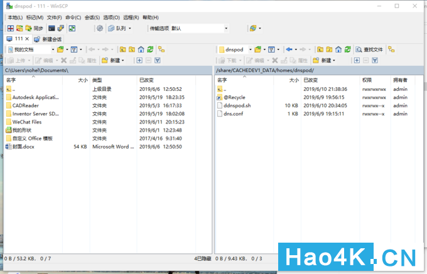Click the globe update icon in top toolbar
Viewport: 427px width, 274px height.
tap(253, 28)
